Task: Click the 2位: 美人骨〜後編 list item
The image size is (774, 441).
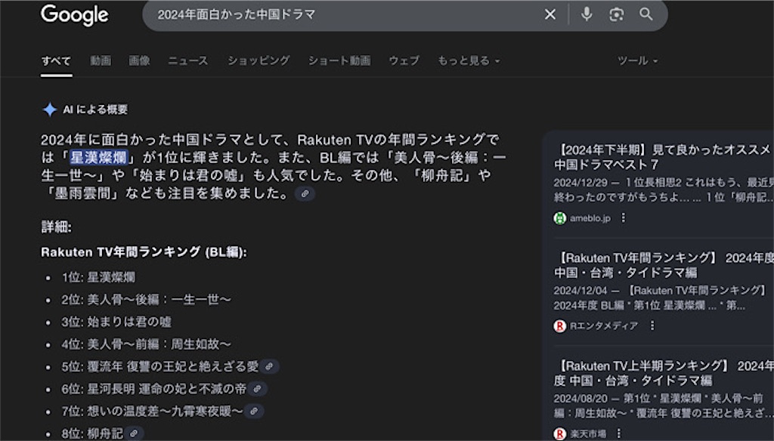Action: coord(146,300)
